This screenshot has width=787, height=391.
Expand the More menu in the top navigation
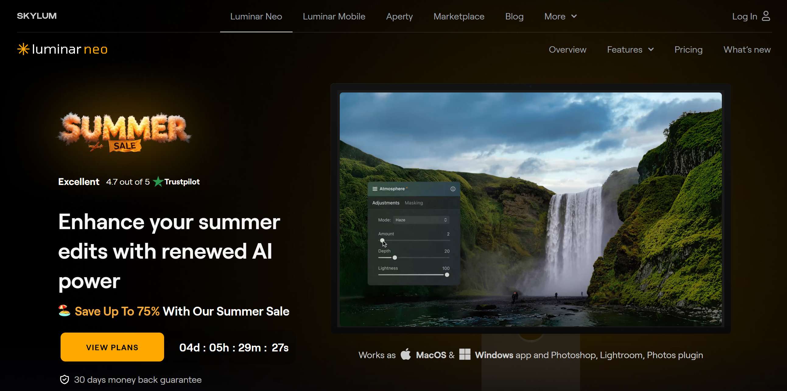tap(560, 16)
